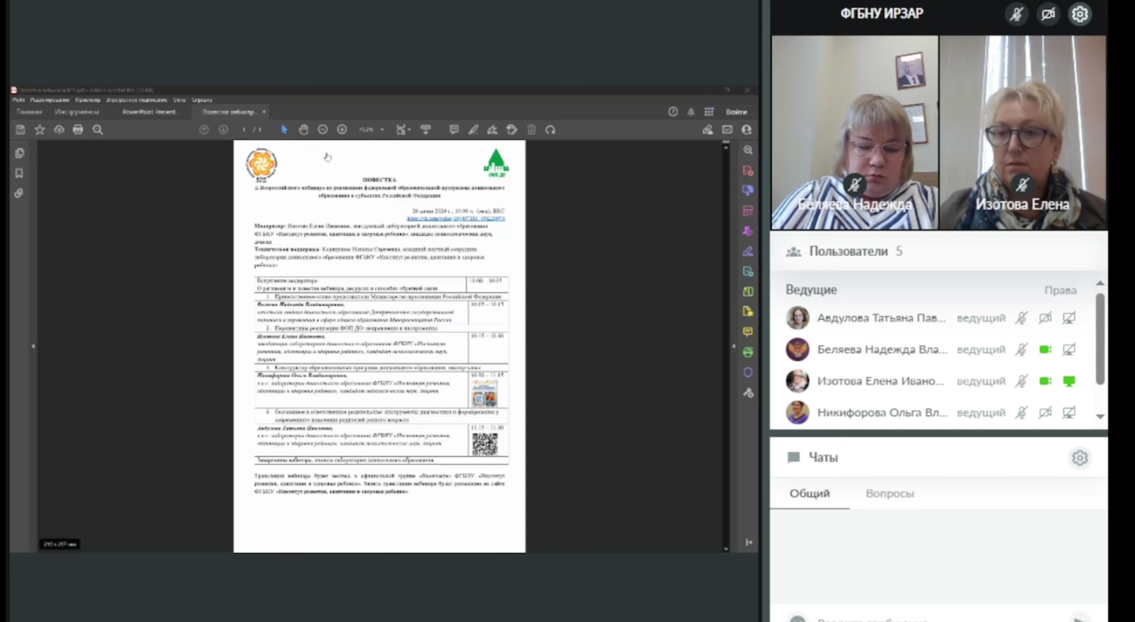This screenshot has width=1135, height=622.
Task: Toggle Изотова Елена's green screen-share icon
Action: [x=1069, y=381]
